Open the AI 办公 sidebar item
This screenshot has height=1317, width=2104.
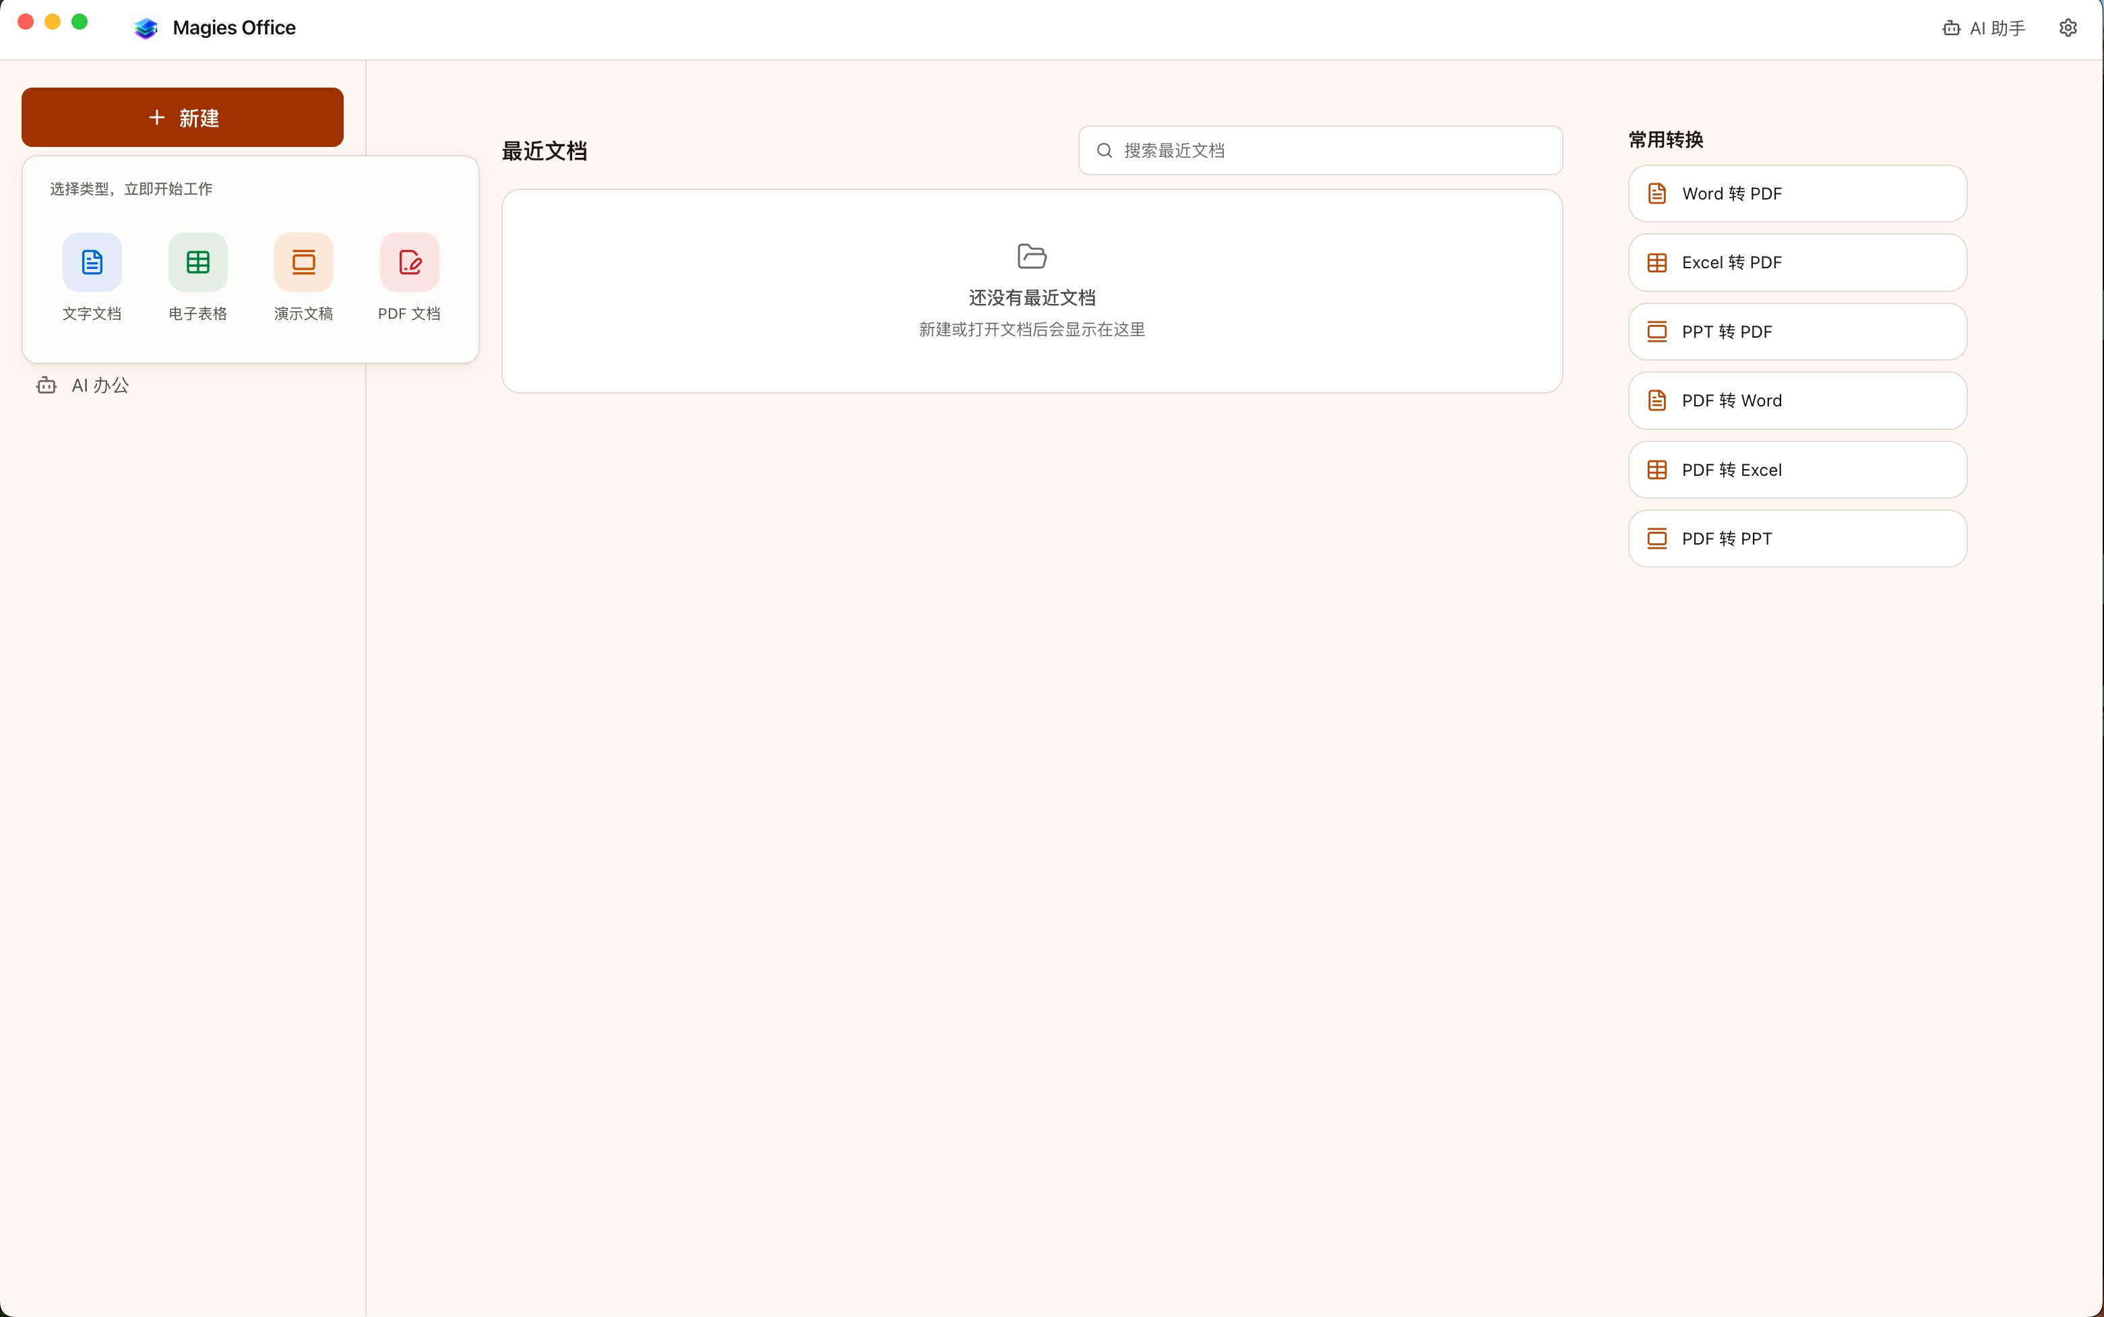pos(182,385)
